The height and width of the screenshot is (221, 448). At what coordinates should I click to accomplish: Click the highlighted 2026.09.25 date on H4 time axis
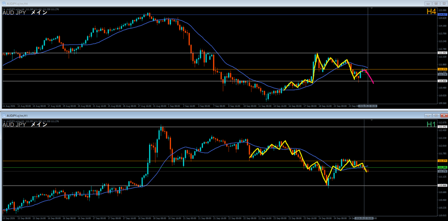tap(368, 106)
